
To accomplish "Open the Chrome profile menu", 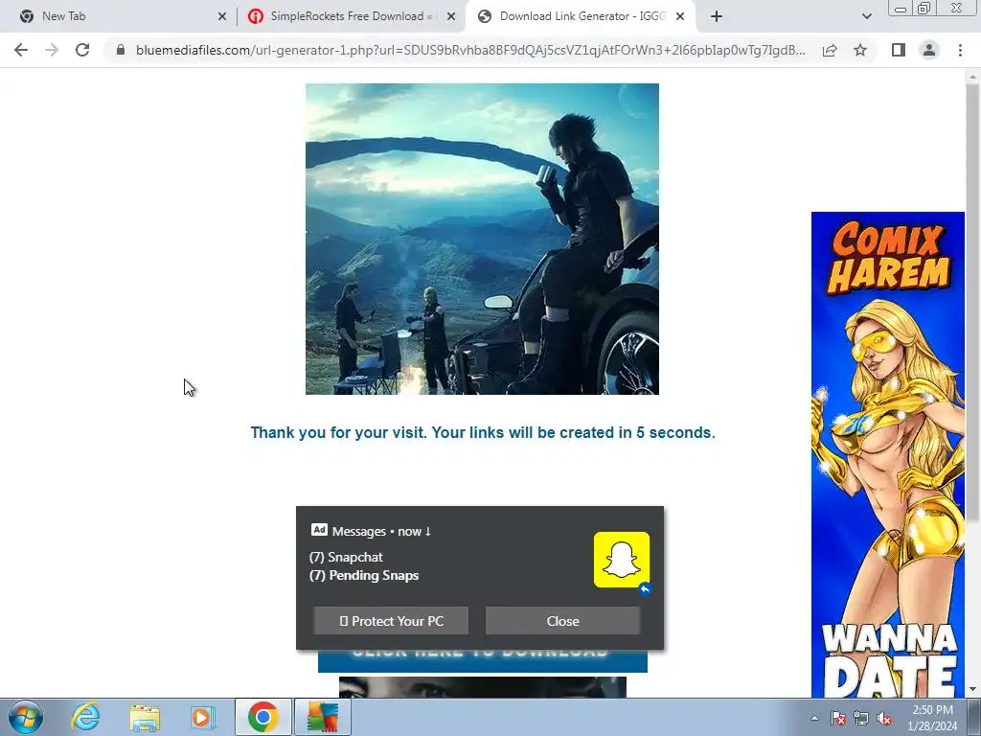I will (x=929, y=50).
